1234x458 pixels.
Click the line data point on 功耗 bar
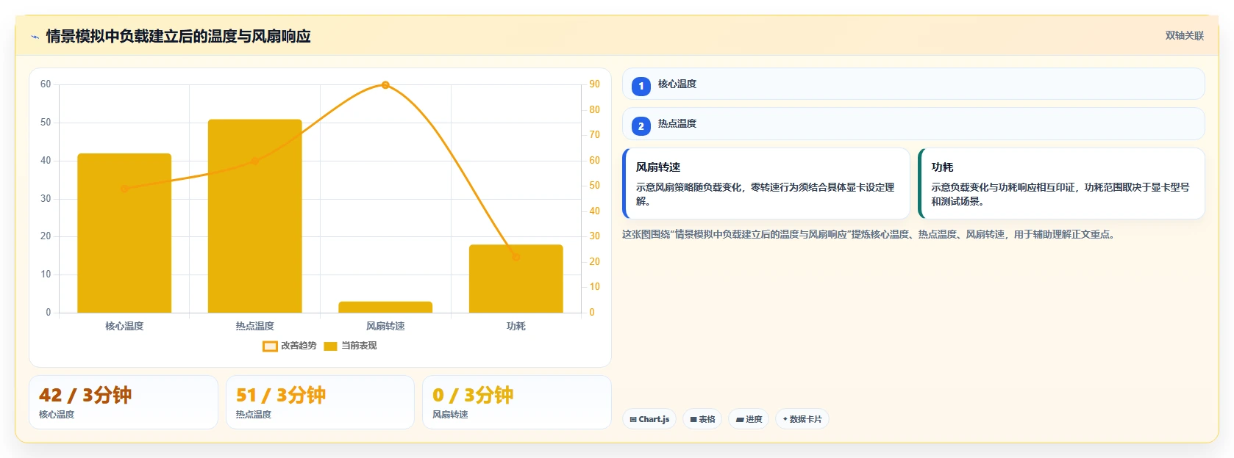pos(516,257)
